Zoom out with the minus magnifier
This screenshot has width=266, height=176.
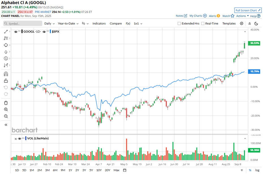(6, 116)
